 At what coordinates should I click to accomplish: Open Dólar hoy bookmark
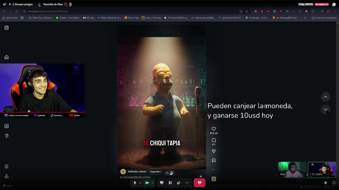[x=41, y=18]
